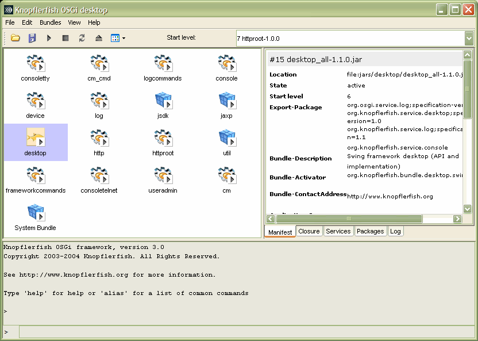Open the view selector dropdown in toolbar

(118, 38)
